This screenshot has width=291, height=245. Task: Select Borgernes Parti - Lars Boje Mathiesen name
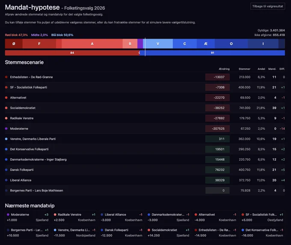click(36, 191)
